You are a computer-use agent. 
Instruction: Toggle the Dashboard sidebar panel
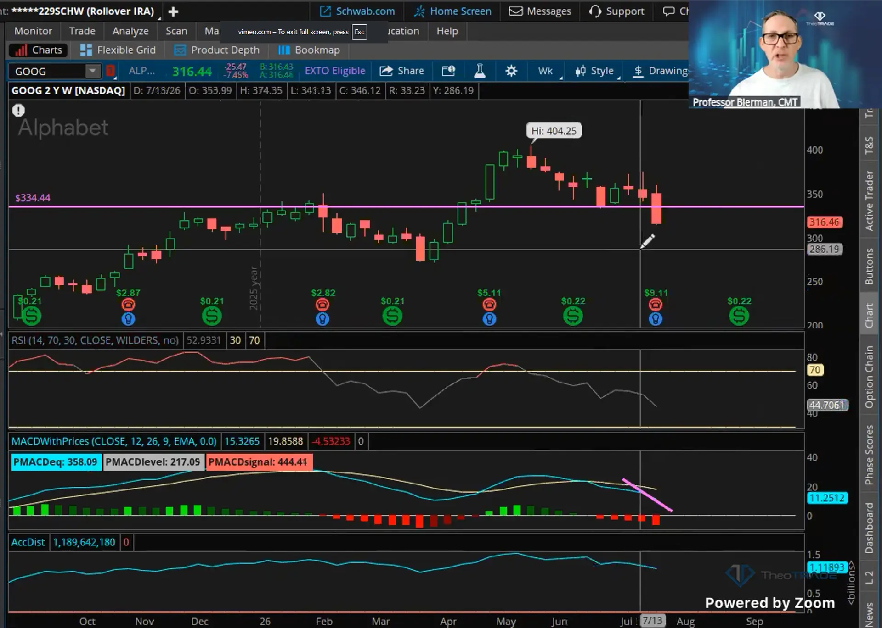(869, 528)
